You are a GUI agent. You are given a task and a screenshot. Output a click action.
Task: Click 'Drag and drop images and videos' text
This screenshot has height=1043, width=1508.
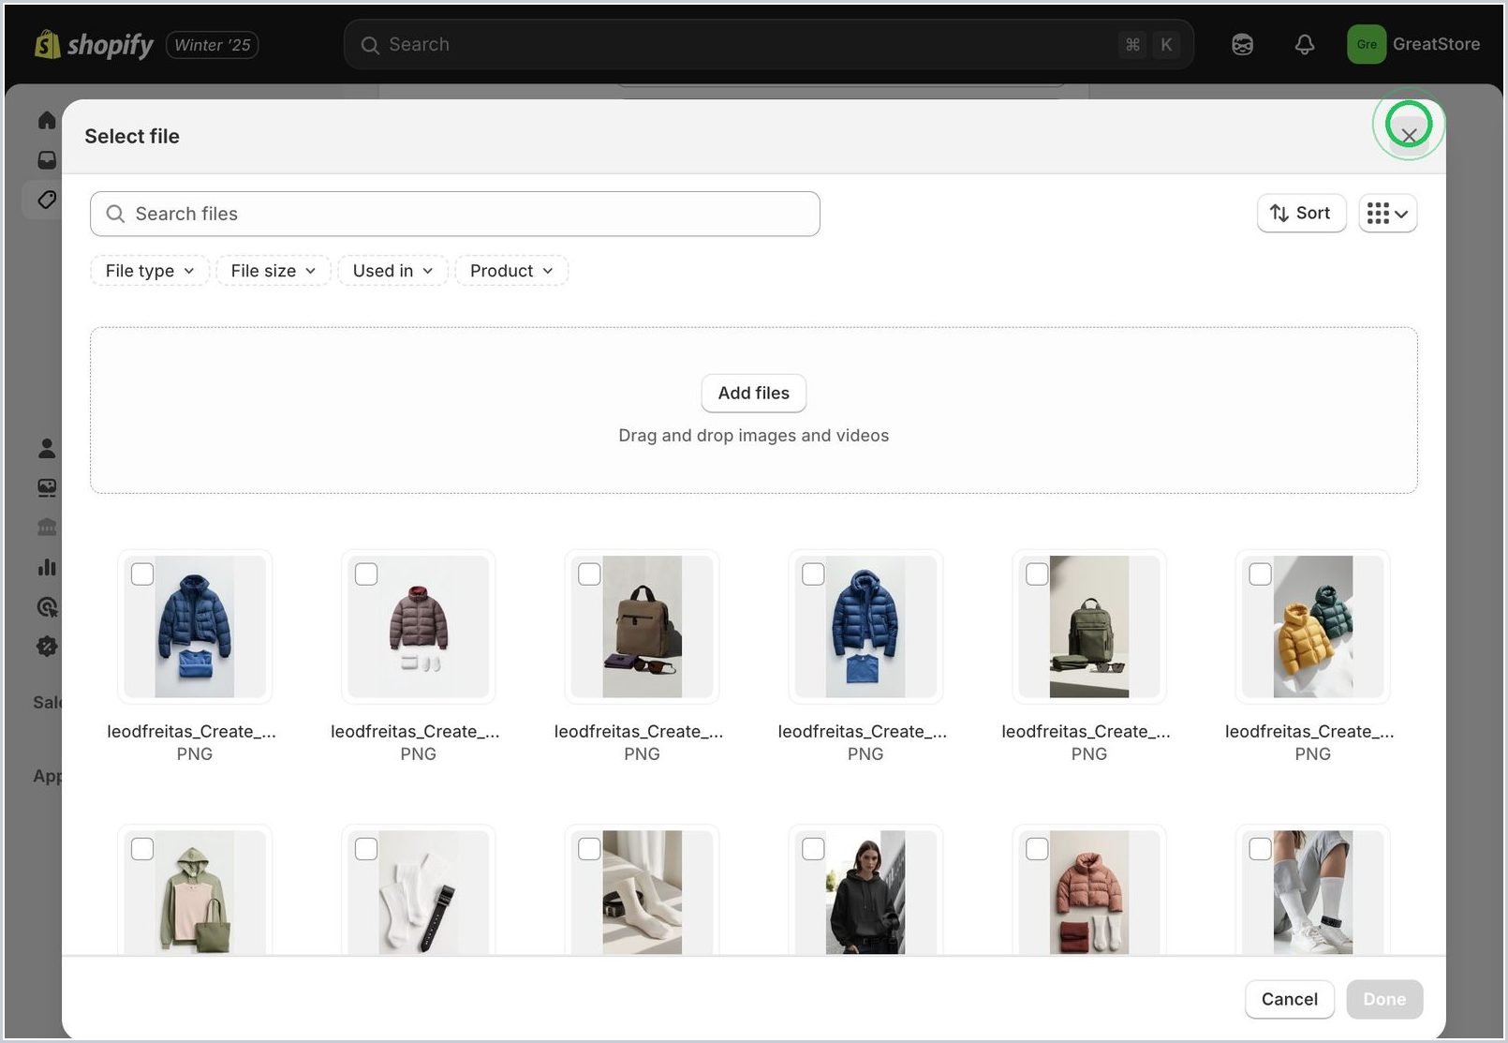754,436
